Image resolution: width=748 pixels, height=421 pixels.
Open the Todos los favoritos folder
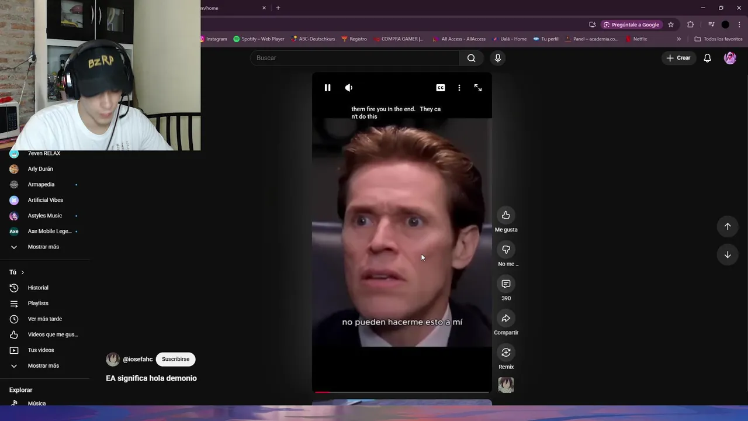[718, 39]
